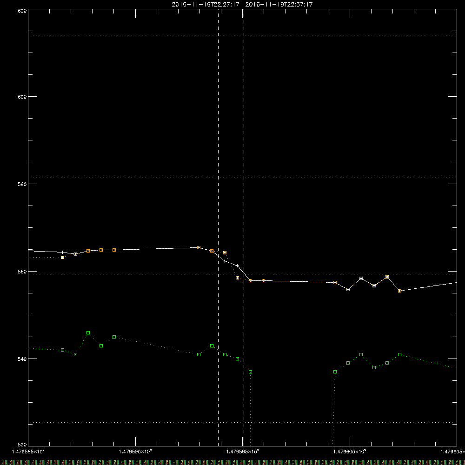Select the right dashed vertical time marker

[244, 227]
